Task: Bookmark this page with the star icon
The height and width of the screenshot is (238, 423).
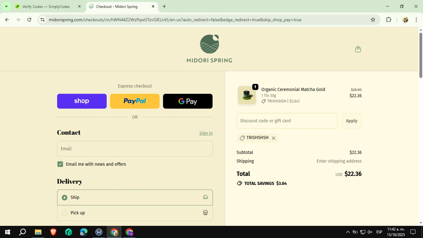Action: point(373,20)
